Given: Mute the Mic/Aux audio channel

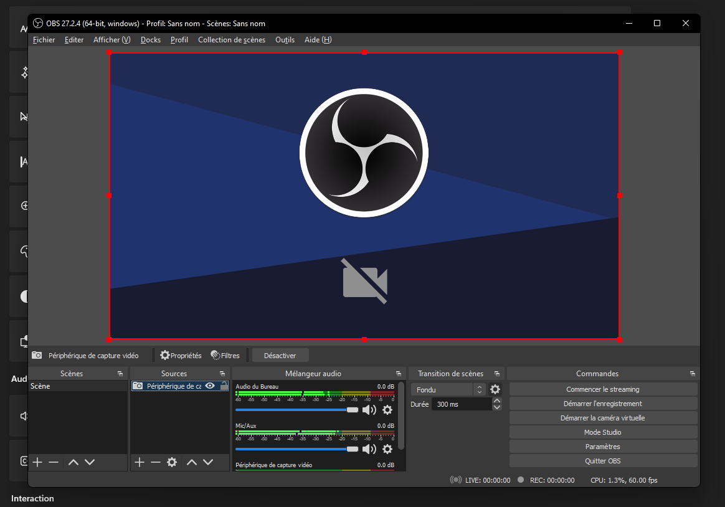Looking at the screenshot, I should click(x=369, y=449).
